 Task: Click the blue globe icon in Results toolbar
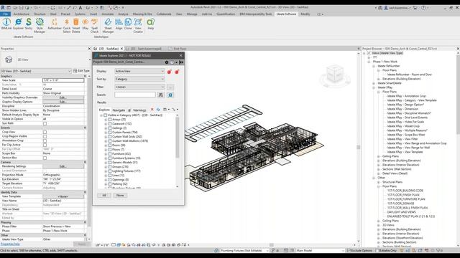pos(158,110)
